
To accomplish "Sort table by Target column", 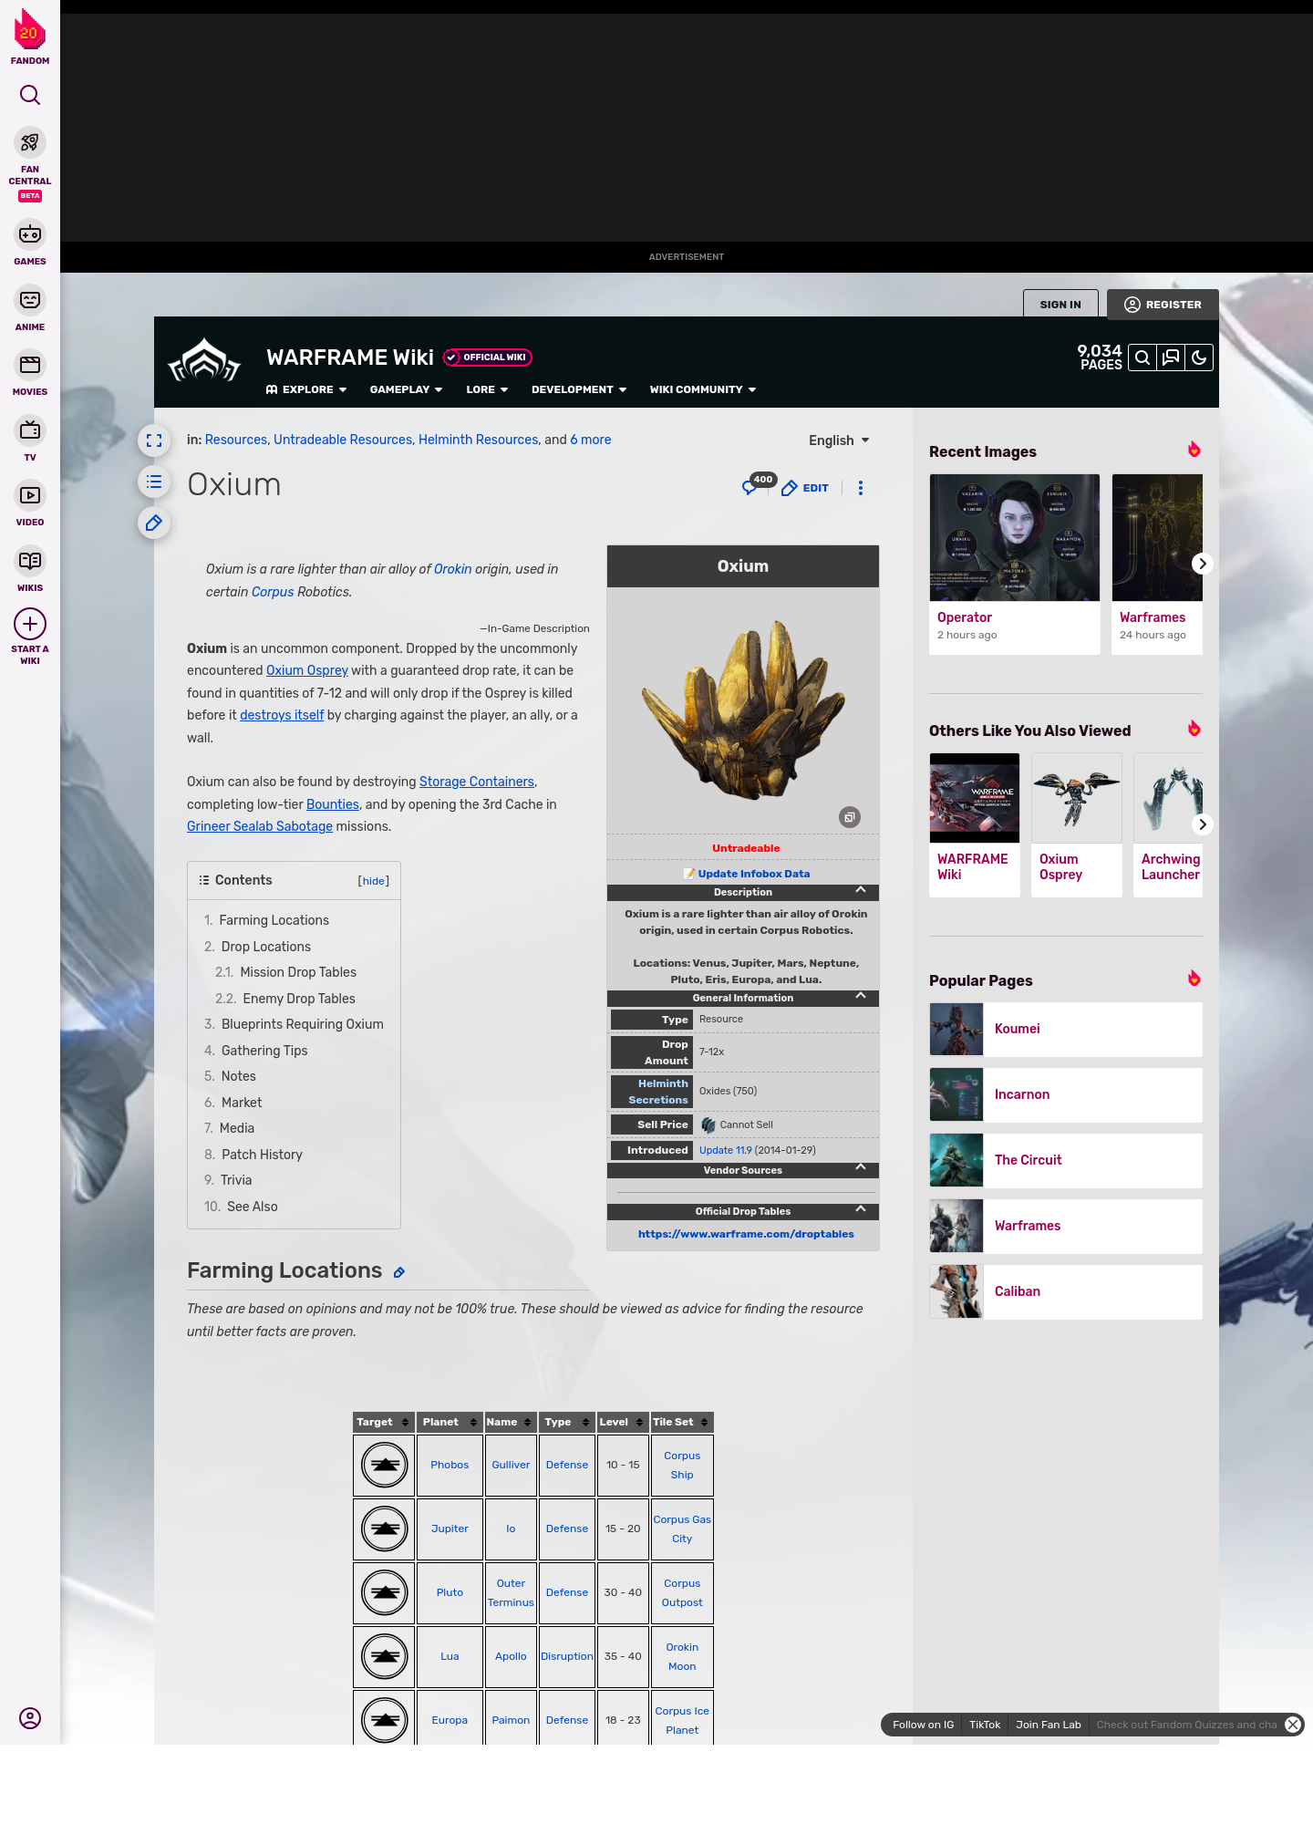I will 384,1422.
